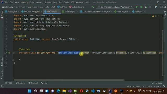
Task: Change file encoding UTF-8
Action: coord(150,86)
